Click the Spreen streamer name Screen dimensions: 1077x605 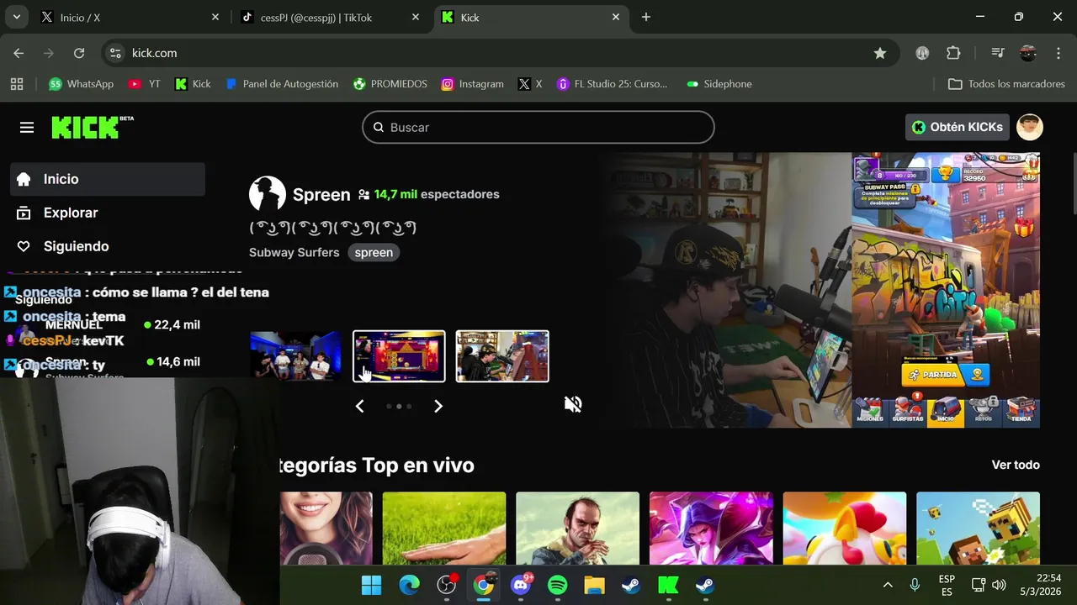coord(321,194)
